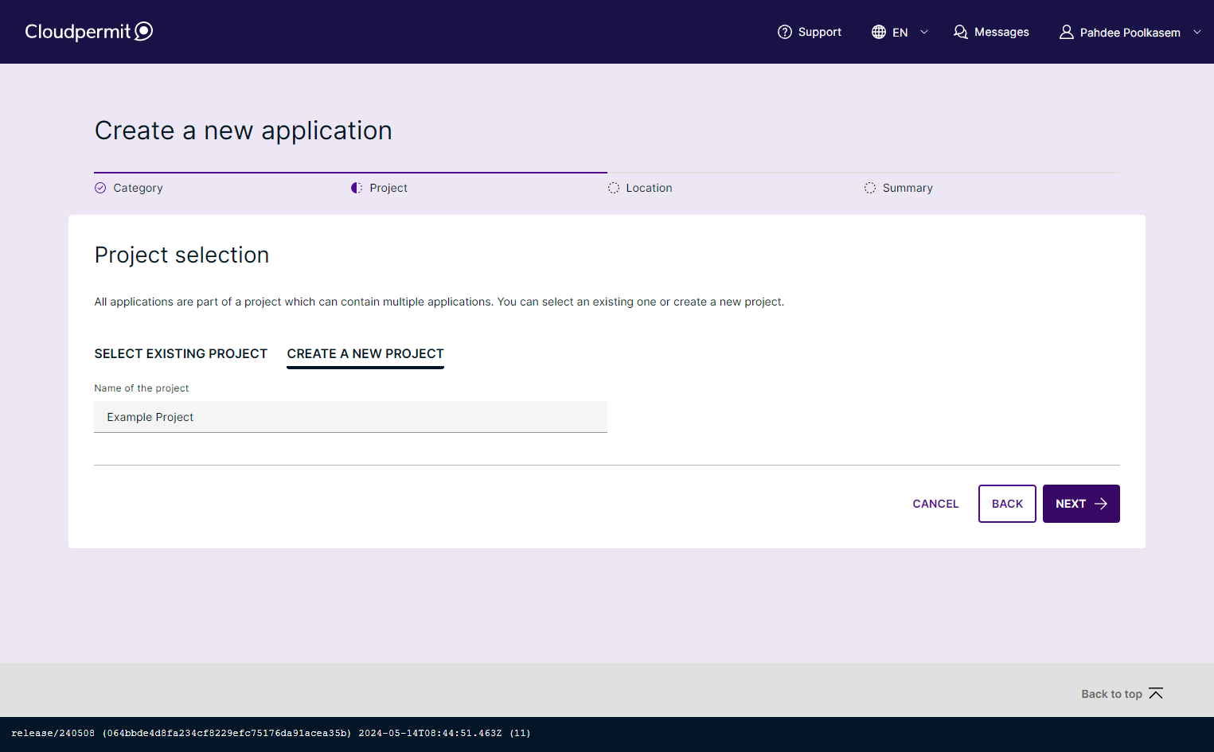Image resolution: width=1214 pixels, height=752 pixels.
Task: Click the half-filled Project step icon
Action: (x=357, y=188)
